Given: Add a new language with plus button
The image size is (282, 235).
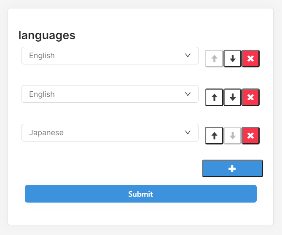Looking at the screenshot, I should click(x=232, y=168).
